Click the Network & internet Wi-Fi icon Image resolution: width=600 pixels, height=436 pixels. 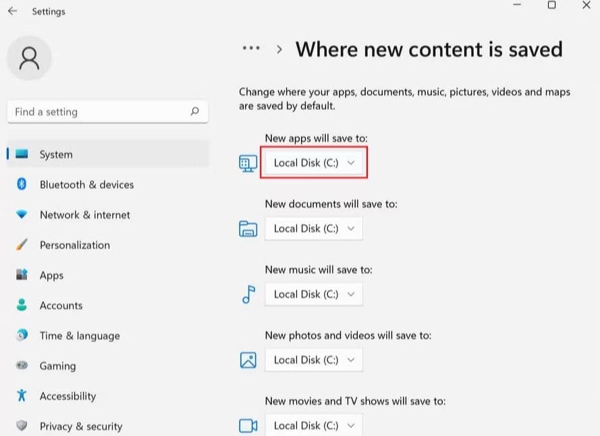click(22, 215)
